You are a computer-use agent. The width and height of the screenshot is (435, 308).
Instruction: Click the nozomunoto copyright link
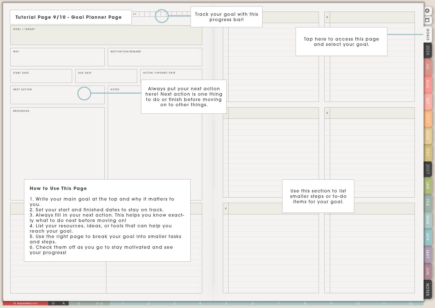click(26, 303)
